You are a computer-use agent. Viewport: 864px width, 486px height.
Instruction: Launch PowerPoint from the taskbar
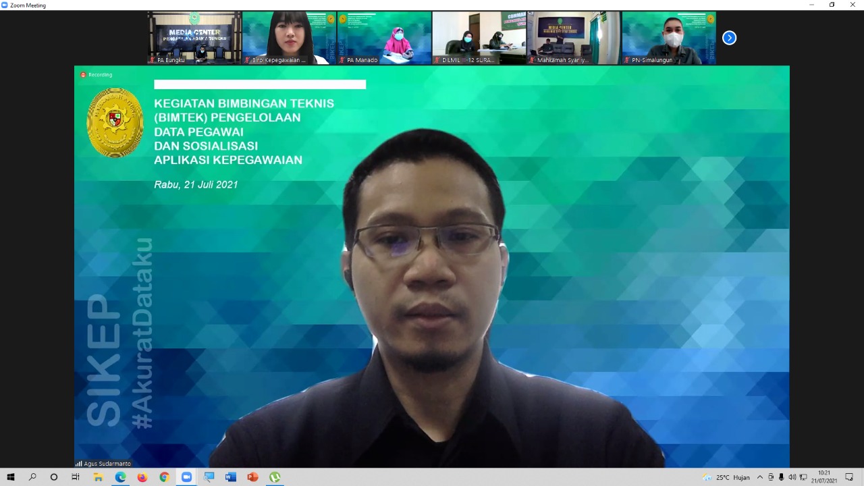pos(252,477)
